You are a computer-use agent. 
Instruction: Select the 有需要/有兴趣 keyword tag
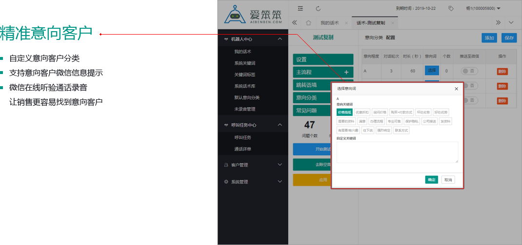[x=348, y=130]
